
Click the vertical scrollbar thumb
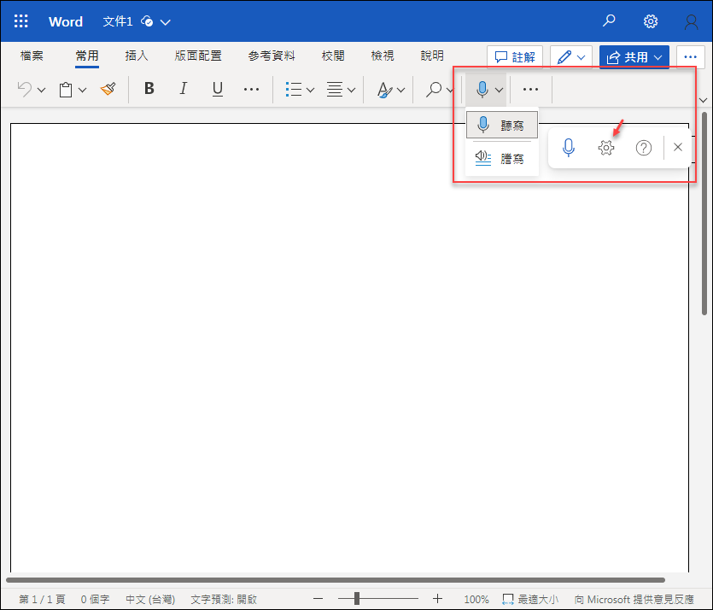point(704,214)
